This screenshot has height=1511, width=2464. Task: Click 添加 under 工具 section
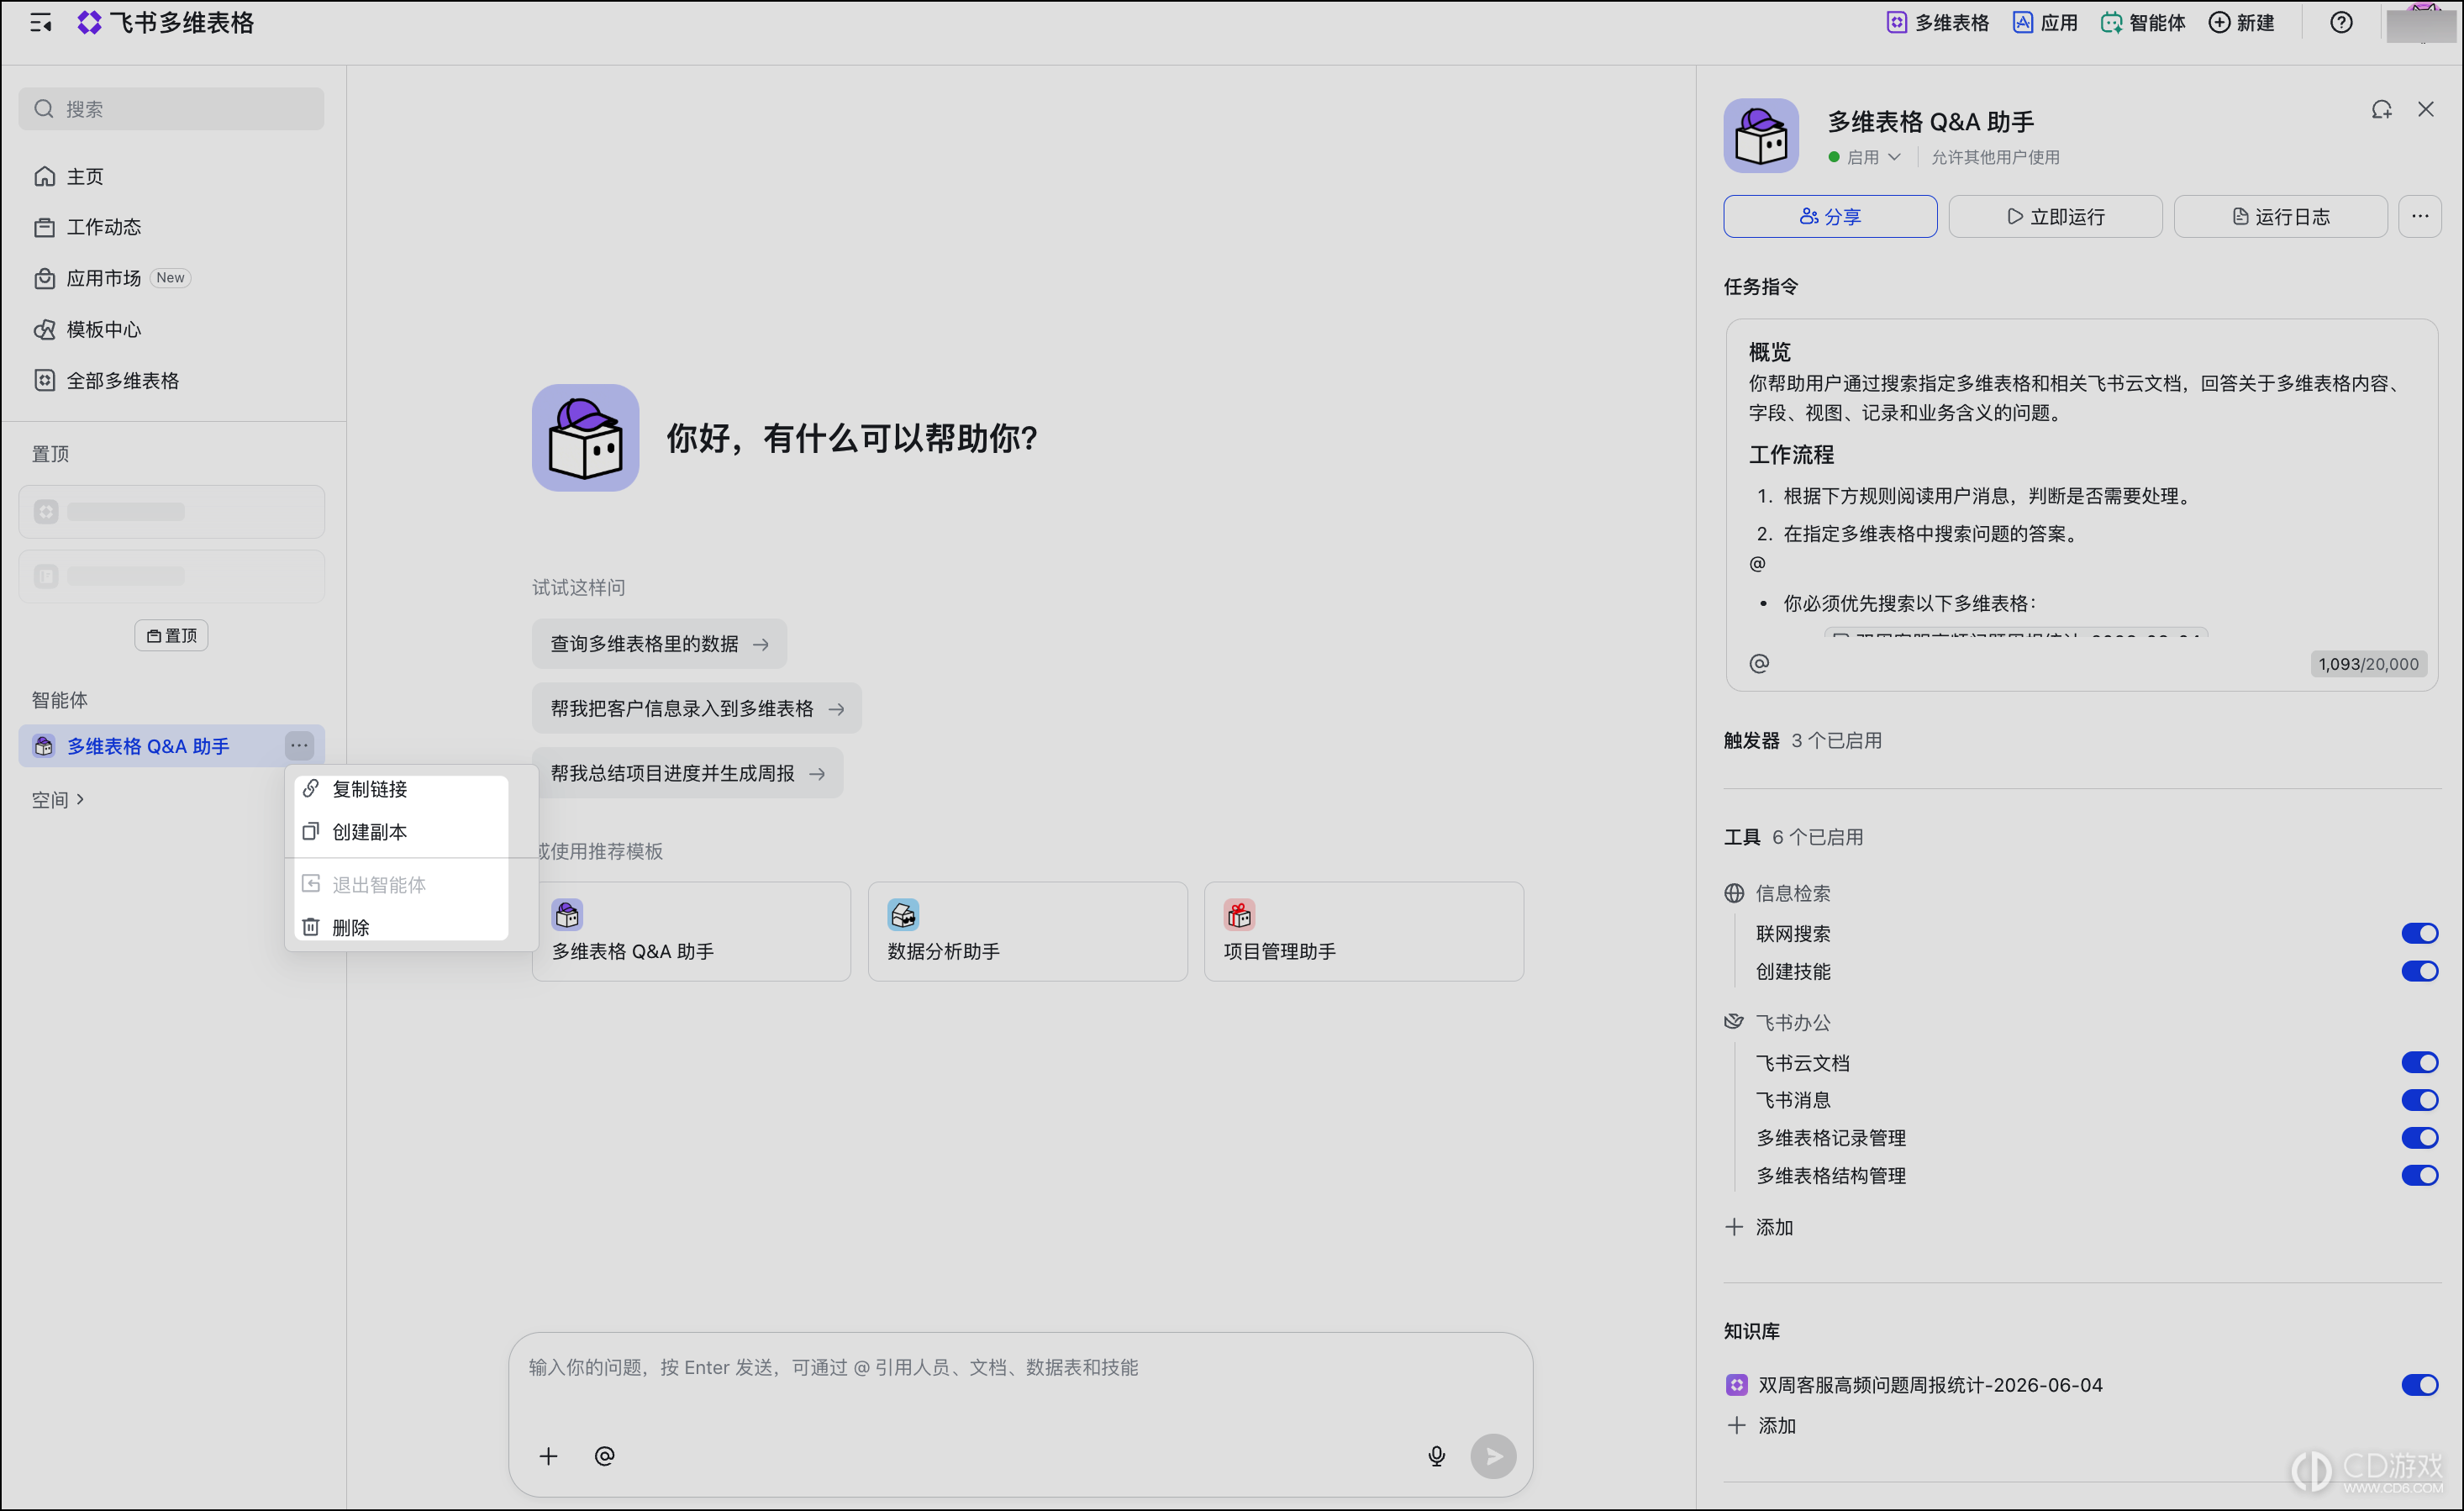(x=1759, y=1227)
